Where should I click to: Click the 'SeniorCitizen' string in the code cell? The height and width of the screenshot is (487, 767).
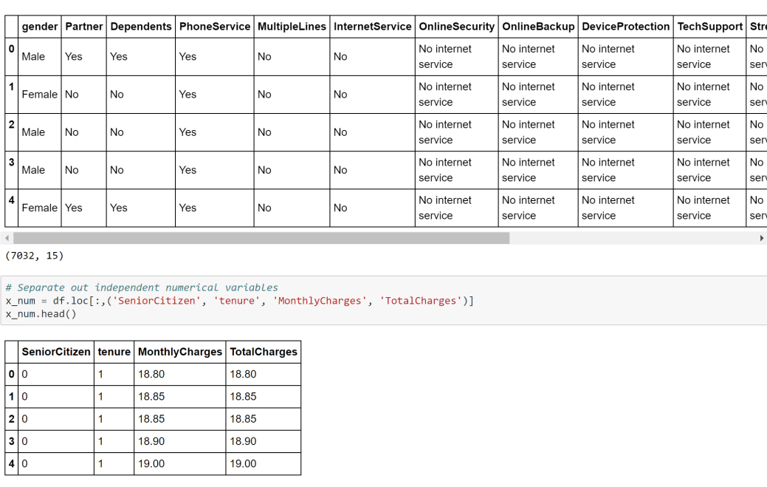[x=157, y=301]
